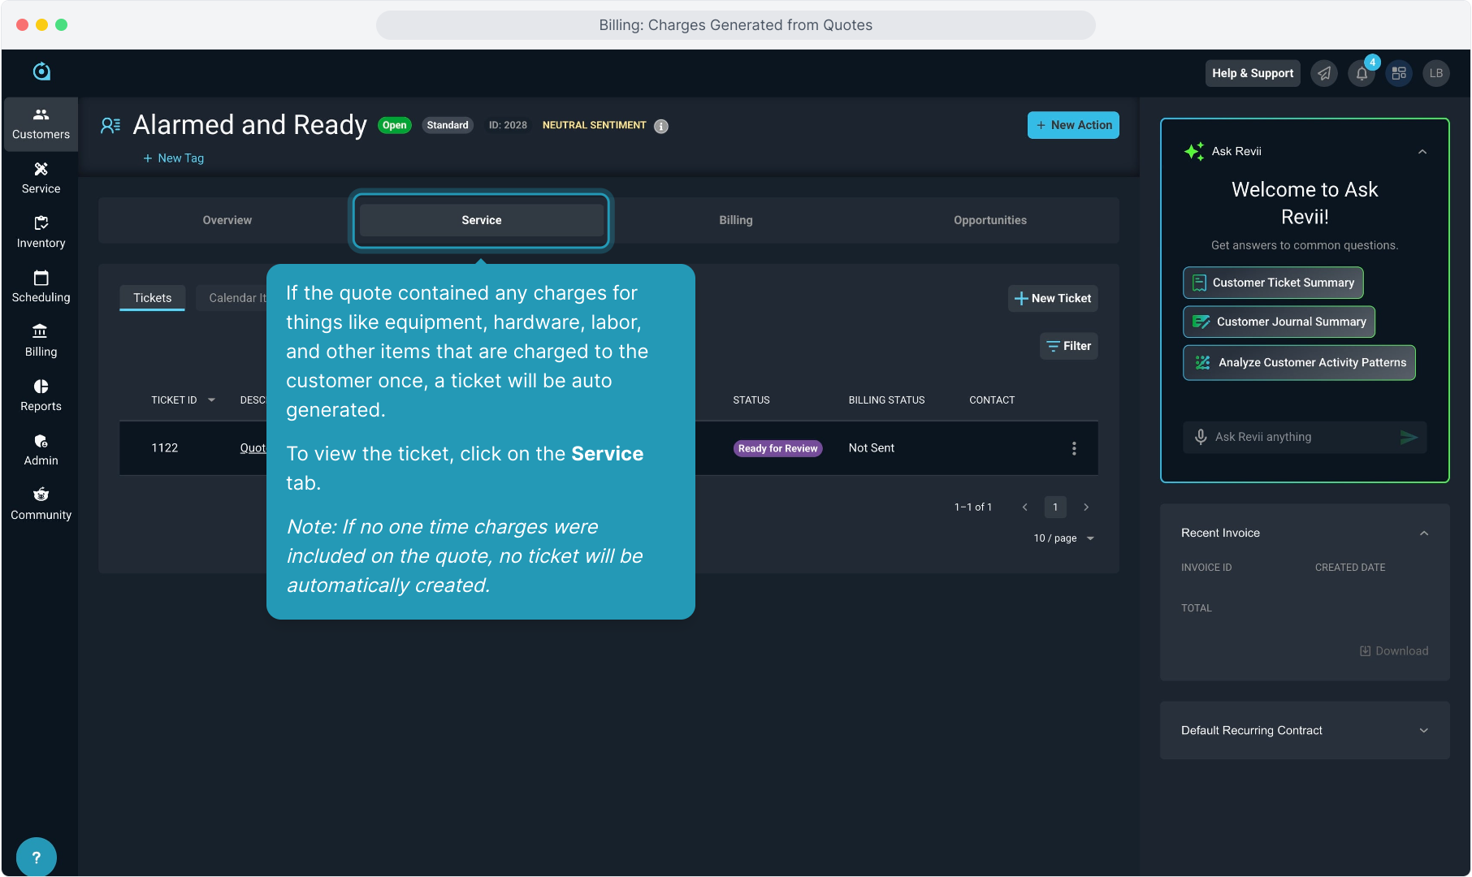This screenshot has height=877, width=1472.
Task: Open the notifications bell icon
Action: (x=1362, y=74)
